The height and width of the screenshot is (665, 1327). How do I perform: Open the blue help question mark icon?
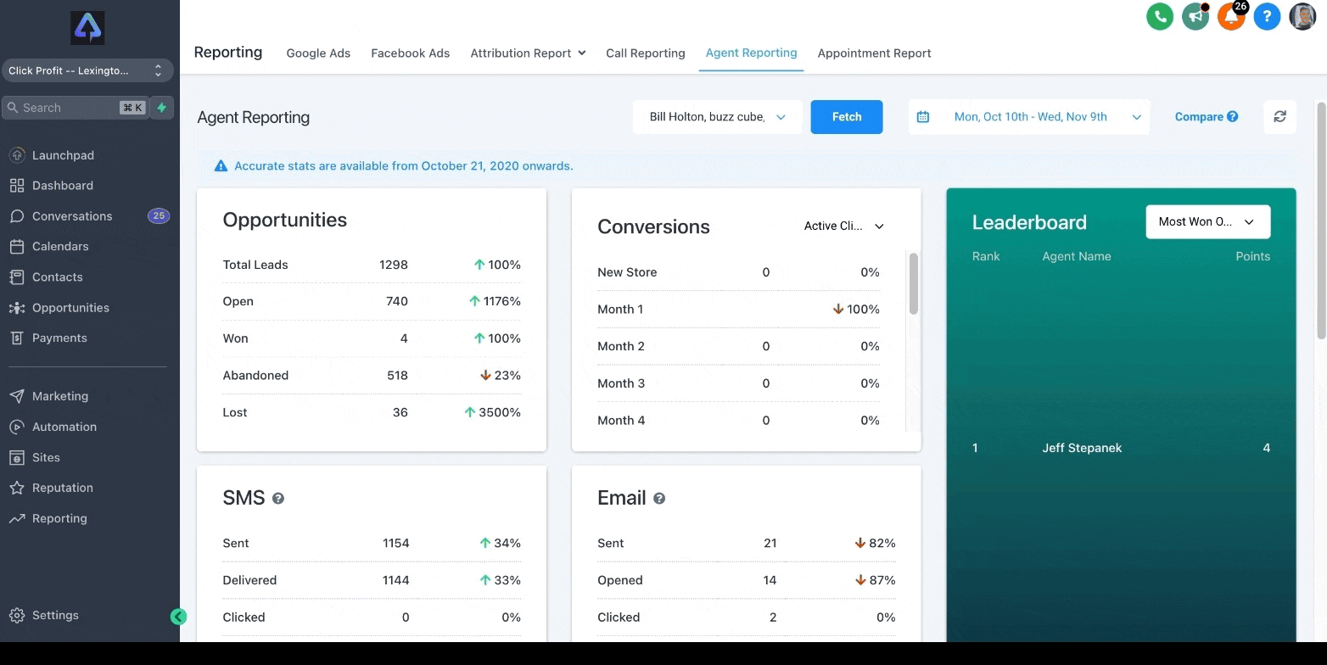[1267, 16]
